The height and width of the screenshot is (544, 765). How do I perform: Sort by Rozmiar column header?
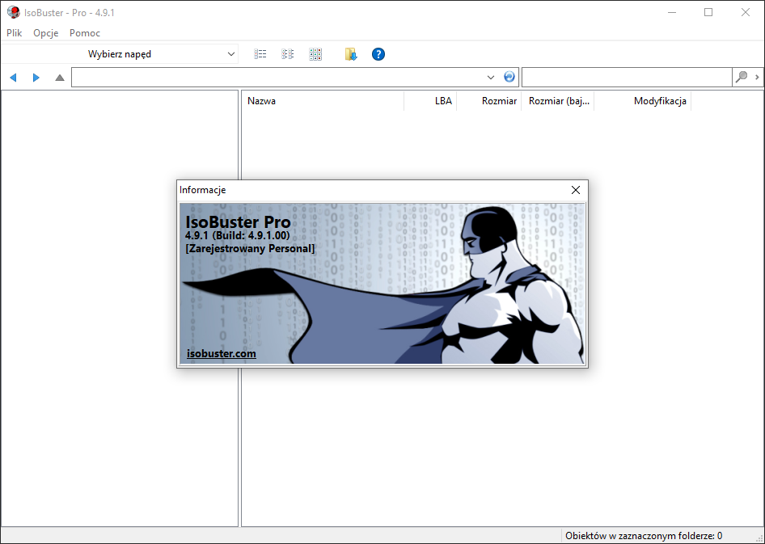click(x=489, y=101)
